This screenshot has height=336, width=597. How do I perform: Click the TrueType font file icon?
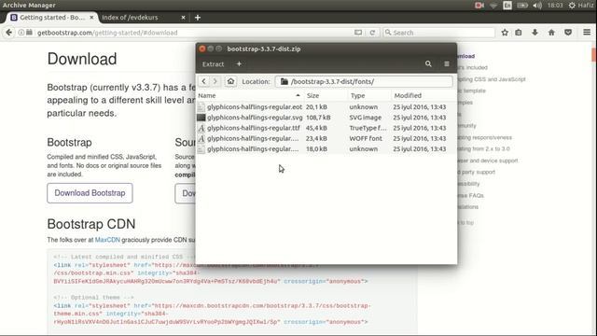[201, 128]
